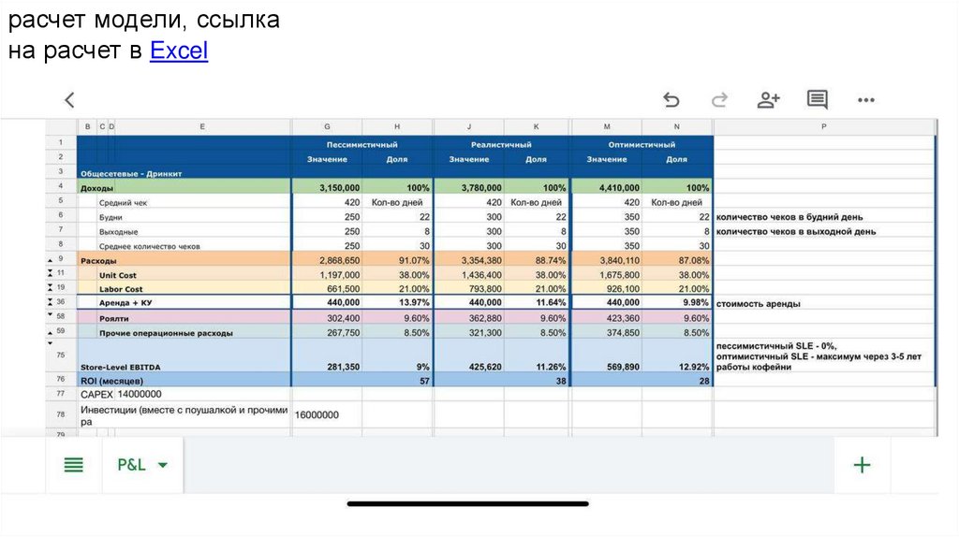Screen dimensions: 959x537
Task: Select the 'Реалистичный' header cell
Action: pos(501,144)
